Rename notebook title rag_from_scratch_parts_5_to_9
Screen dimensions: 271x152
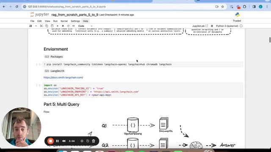75,15
